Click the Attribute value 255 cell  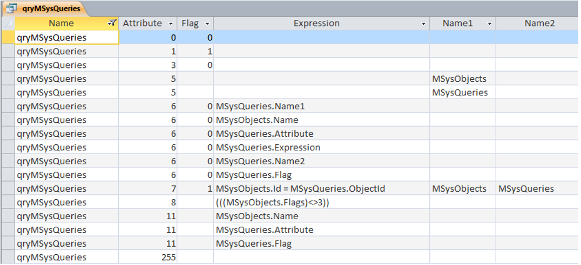(x=148, y=257)
